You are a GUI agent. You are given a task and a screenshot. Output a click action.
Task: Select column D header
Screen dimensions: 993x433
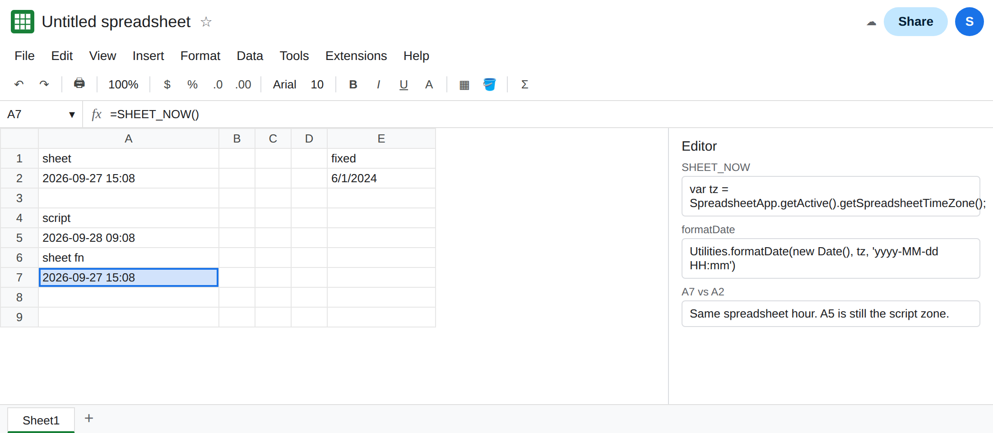[x=309, y=138]
